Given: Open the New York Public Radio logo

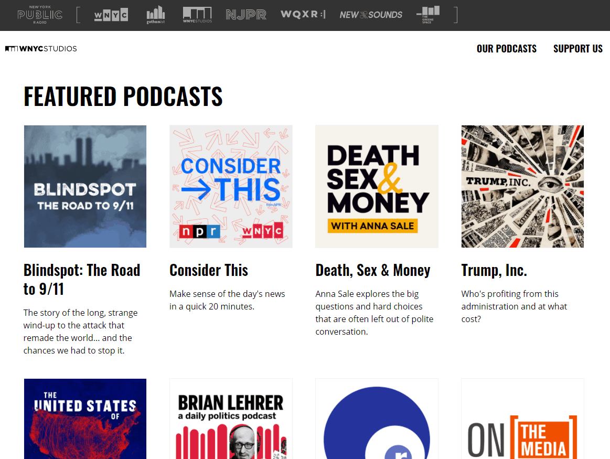Looking at the screenshot, I should tap(40, 15).
